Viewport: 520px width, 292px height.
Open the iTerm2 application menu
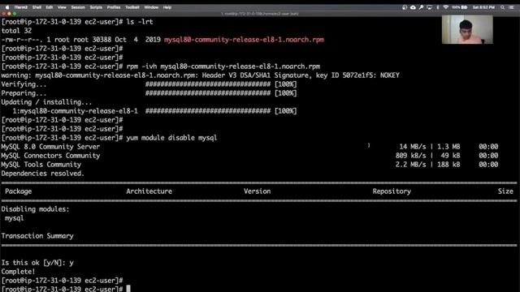click(21, 7)
